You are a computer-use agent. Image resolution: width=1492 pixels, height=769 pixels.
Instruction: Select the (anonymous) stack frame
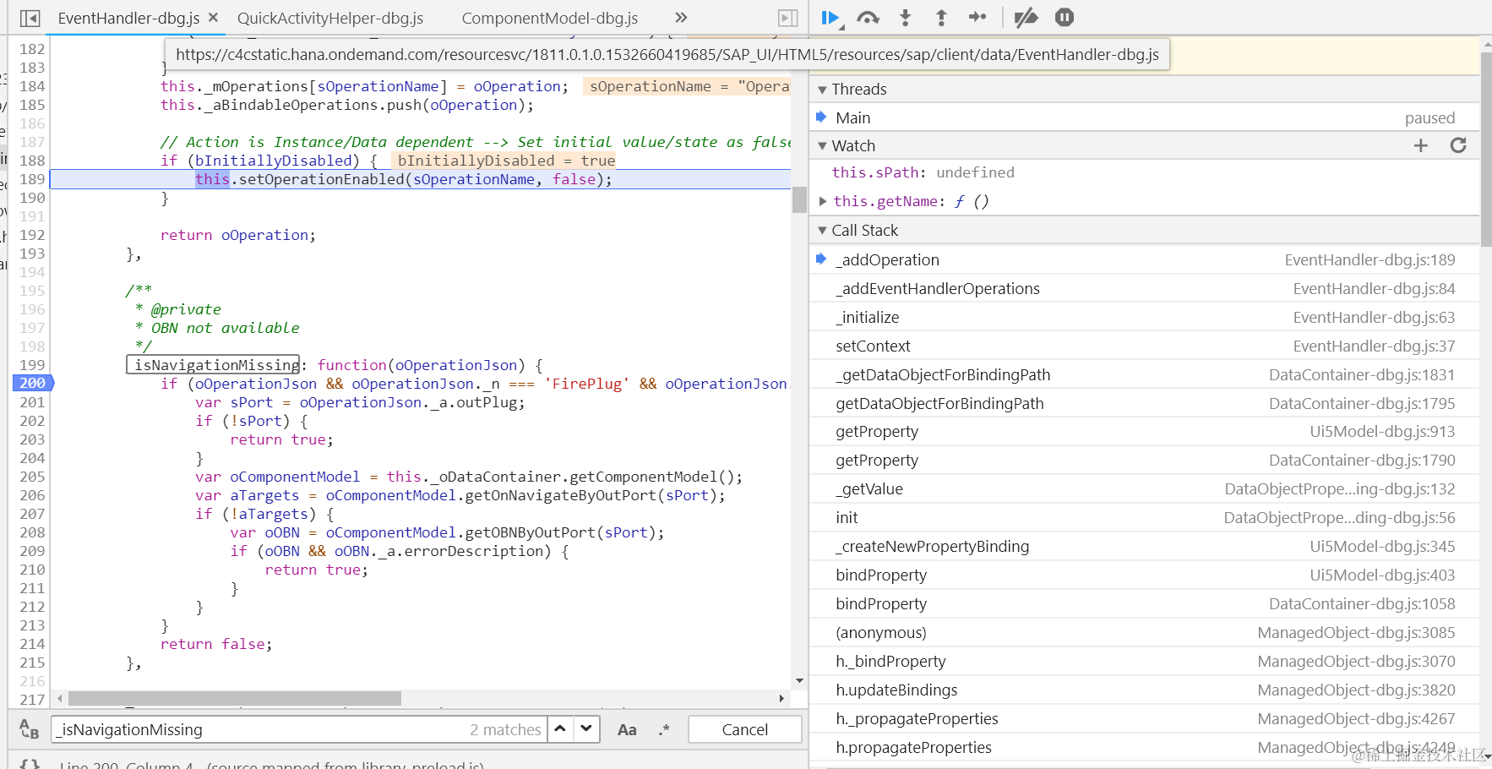click(1145, 632)
